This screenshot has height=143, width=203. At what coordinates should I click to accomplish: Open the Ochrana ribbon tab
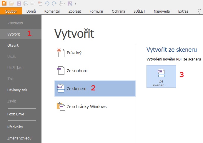(x=118, y=11)
